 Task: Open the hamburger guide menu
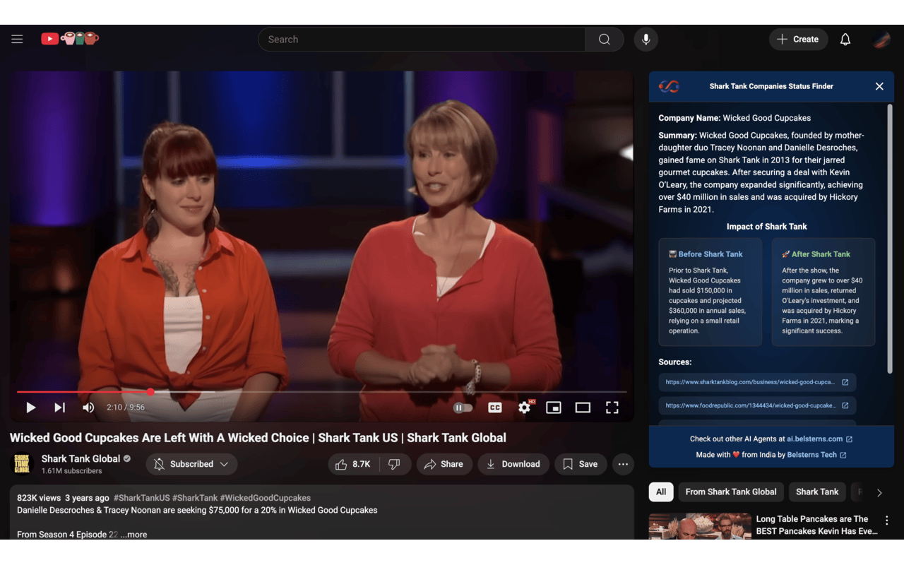tap(17, 40)
